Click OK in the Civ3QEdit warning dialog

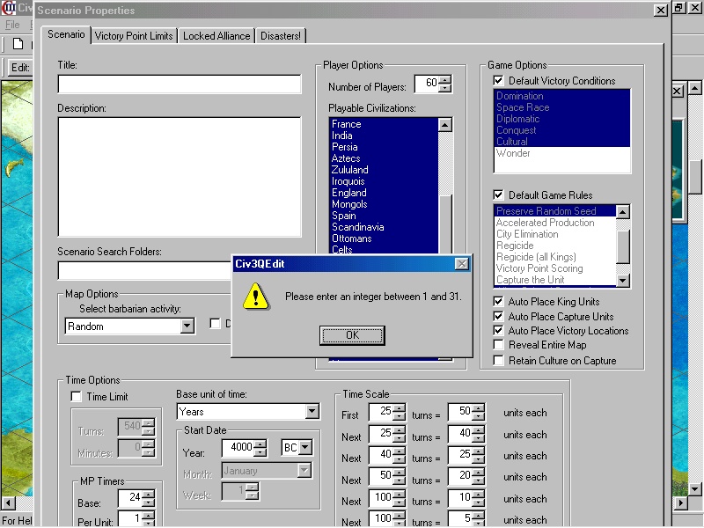[352, 335]
